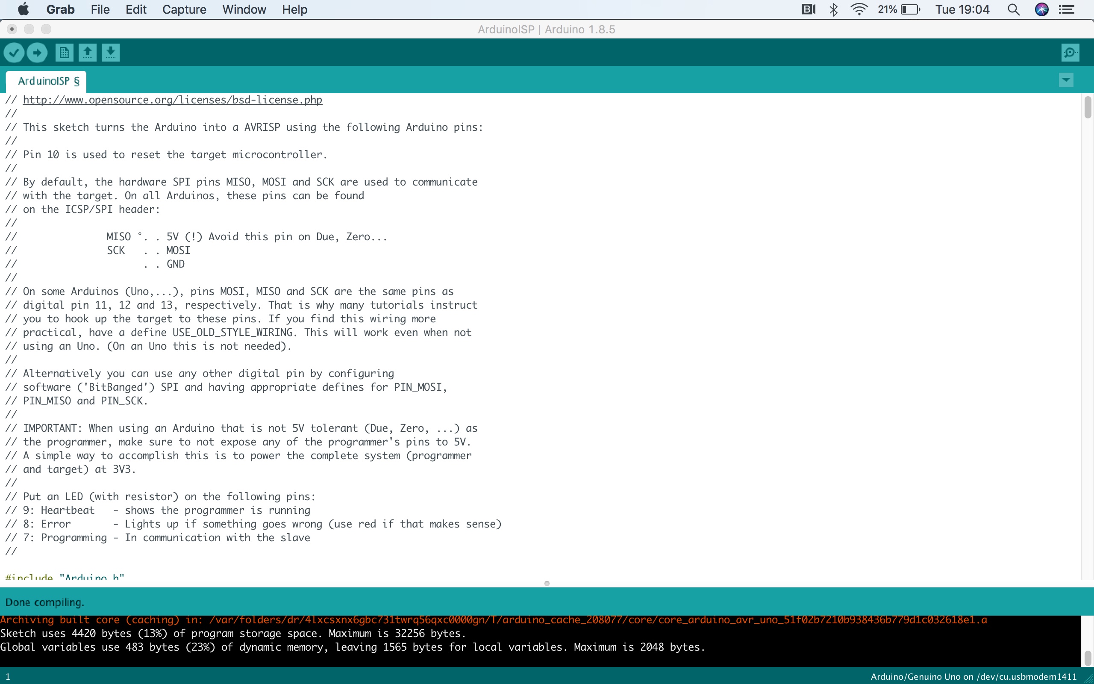Click the editor-console divider handle dot
Viewport: 1094px width, 684px height.
(547, 584)
